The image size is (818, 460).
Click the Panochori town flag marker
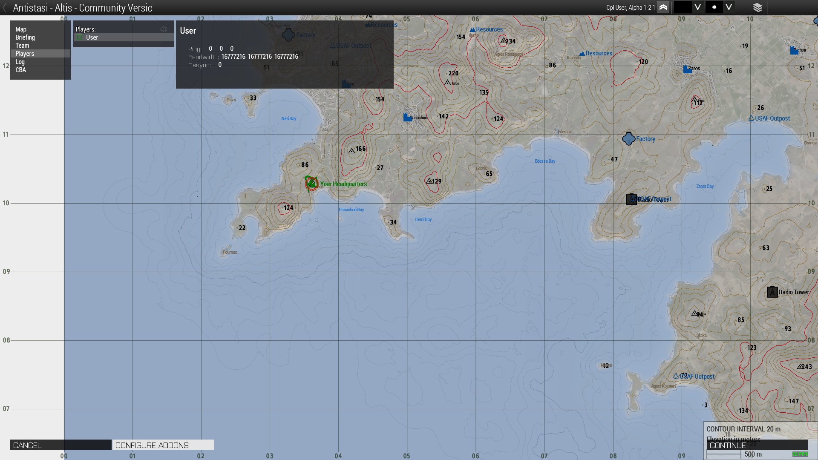click(x=407, y=117)
